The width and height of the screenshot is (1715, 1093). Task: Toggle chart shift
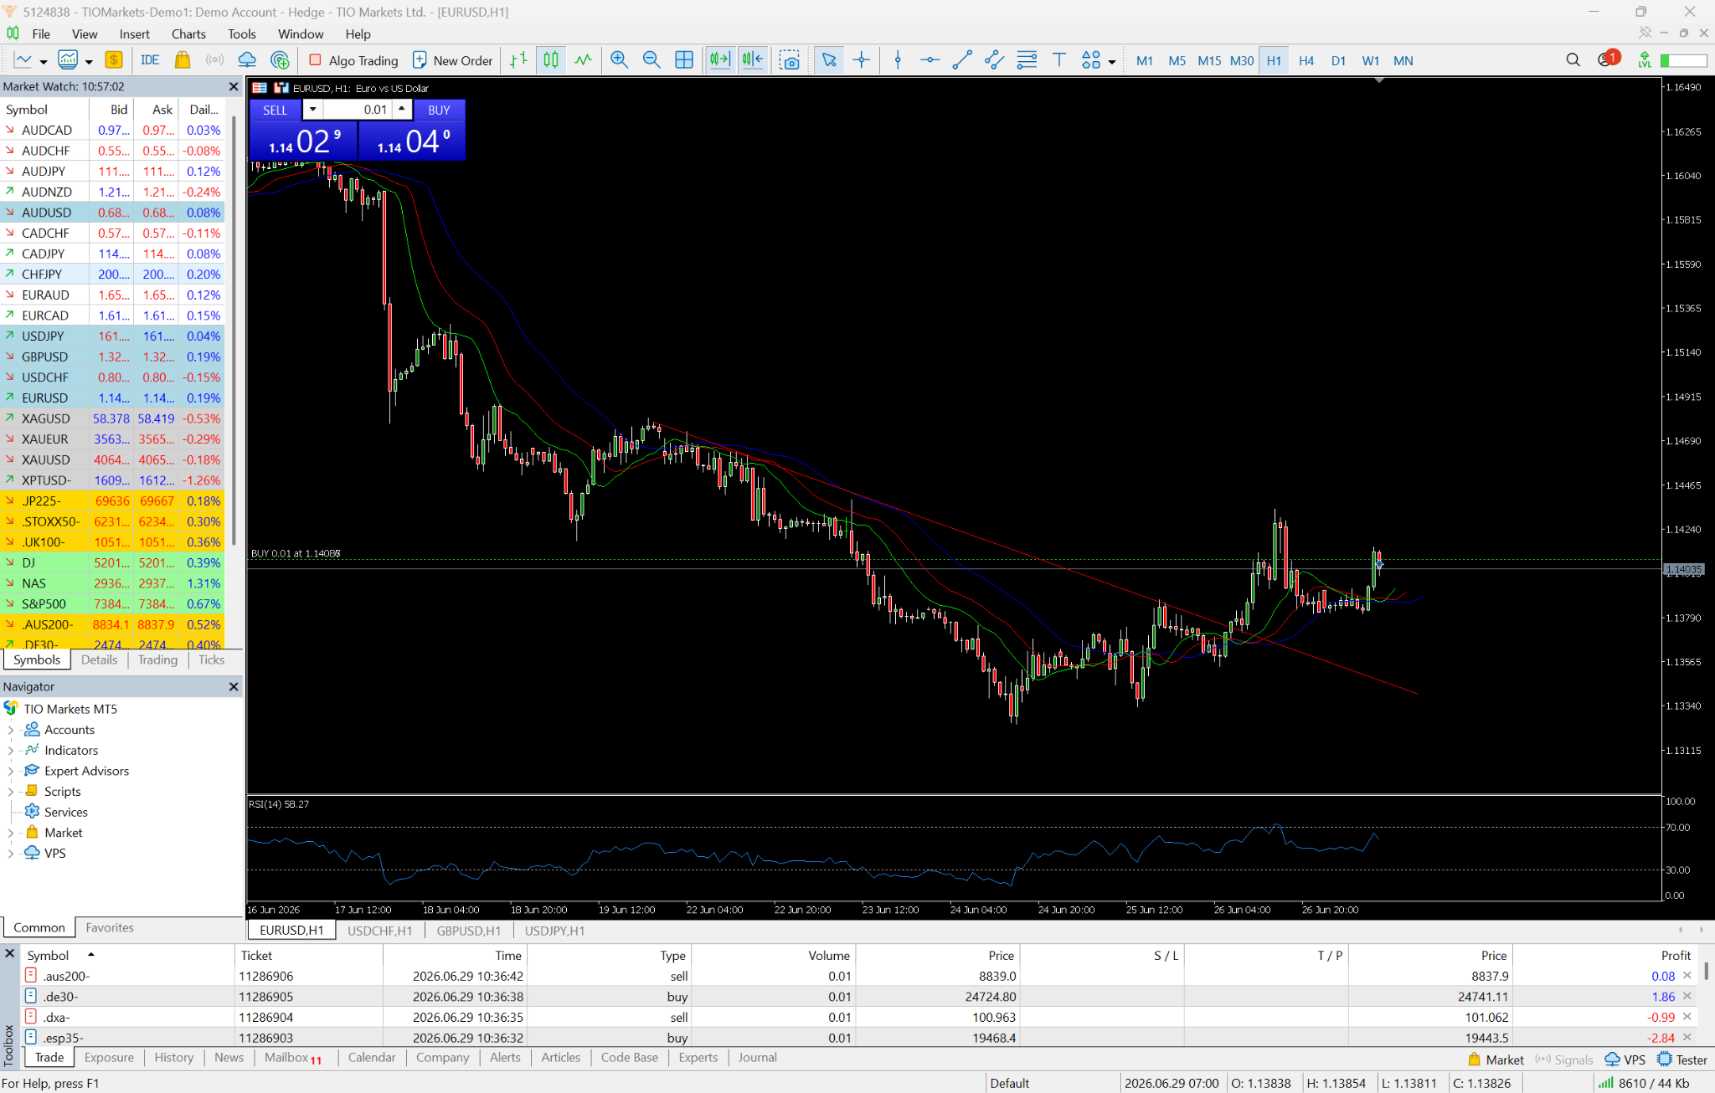point(753,60)
